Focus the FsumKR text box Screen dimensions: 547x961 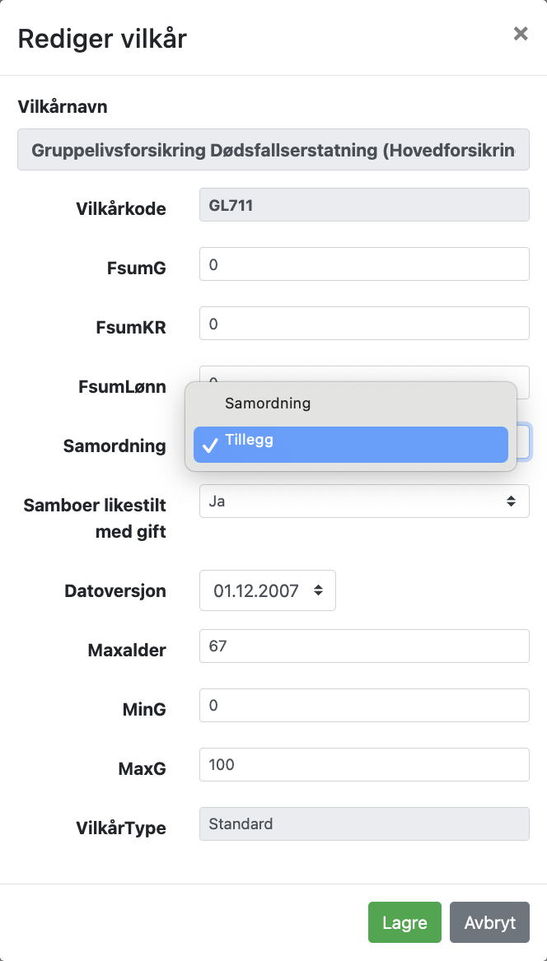point(363,324)
